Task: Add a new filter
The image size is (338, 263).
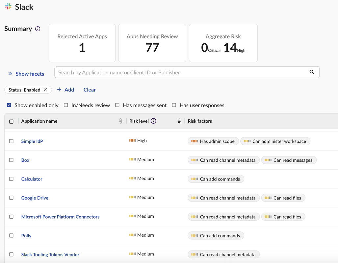Action: (65, 90)
